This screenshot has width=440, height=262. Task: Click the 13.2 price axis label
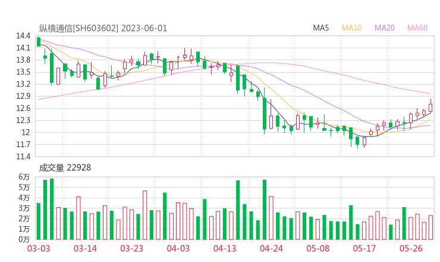23,84
